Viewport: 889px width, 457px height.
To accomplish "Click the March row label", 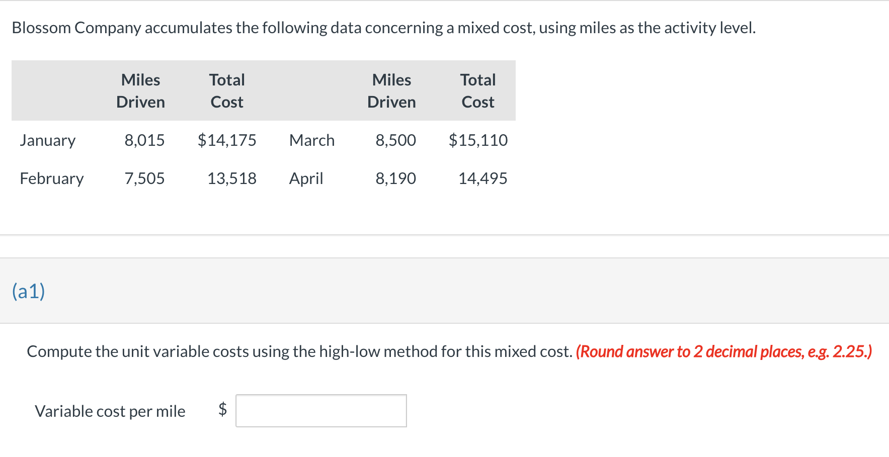I will 312,140.
